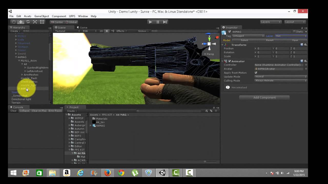Select the Hand tool in toolbar
Screen dimensions: 328x184
[14, 22]
